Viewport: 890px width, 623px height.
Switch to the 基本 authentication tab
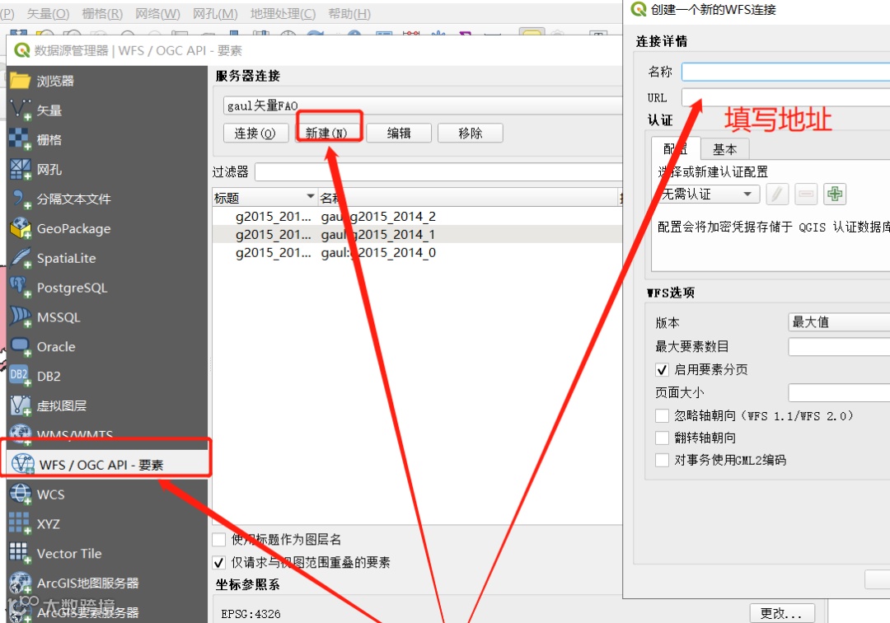(x=725, y=149)
